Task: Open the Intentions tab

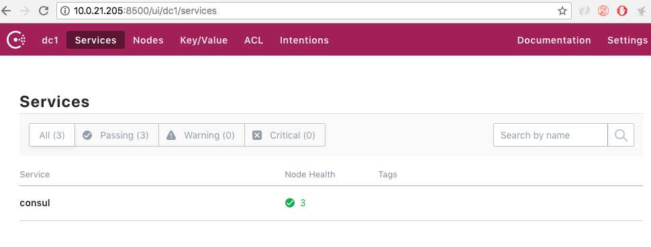Action: [x=304, y=40]
